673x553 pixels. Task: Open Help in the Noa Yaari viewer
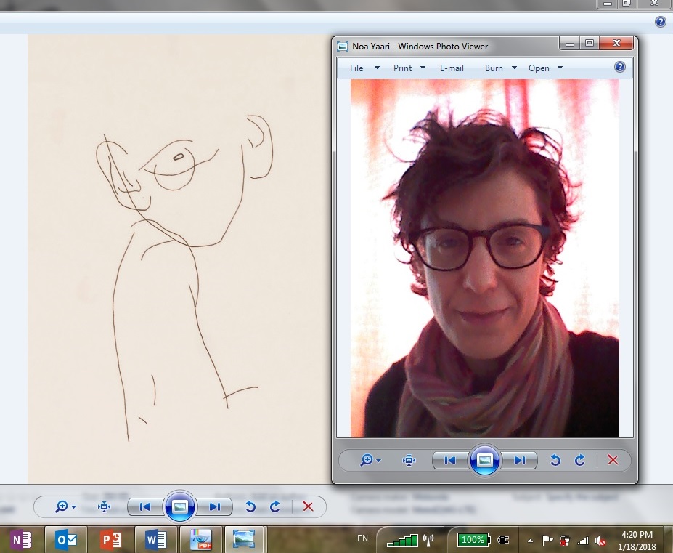(x=620, y=67)
